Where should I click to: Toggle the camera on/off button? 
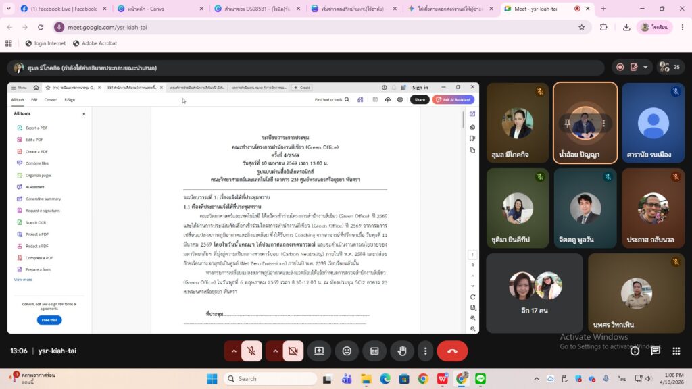(293, 351)
